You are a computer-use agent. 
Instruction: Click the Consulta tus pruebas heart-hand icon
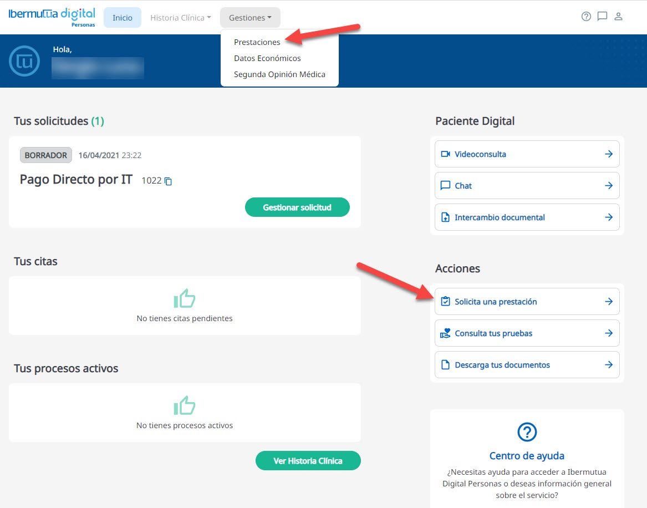click(x=445, y=333)
